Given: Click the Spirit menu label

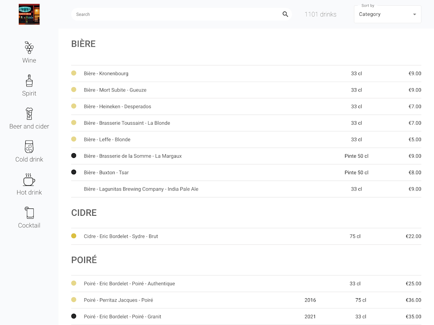Looking at the screenshot, I should tap(29, 93).
